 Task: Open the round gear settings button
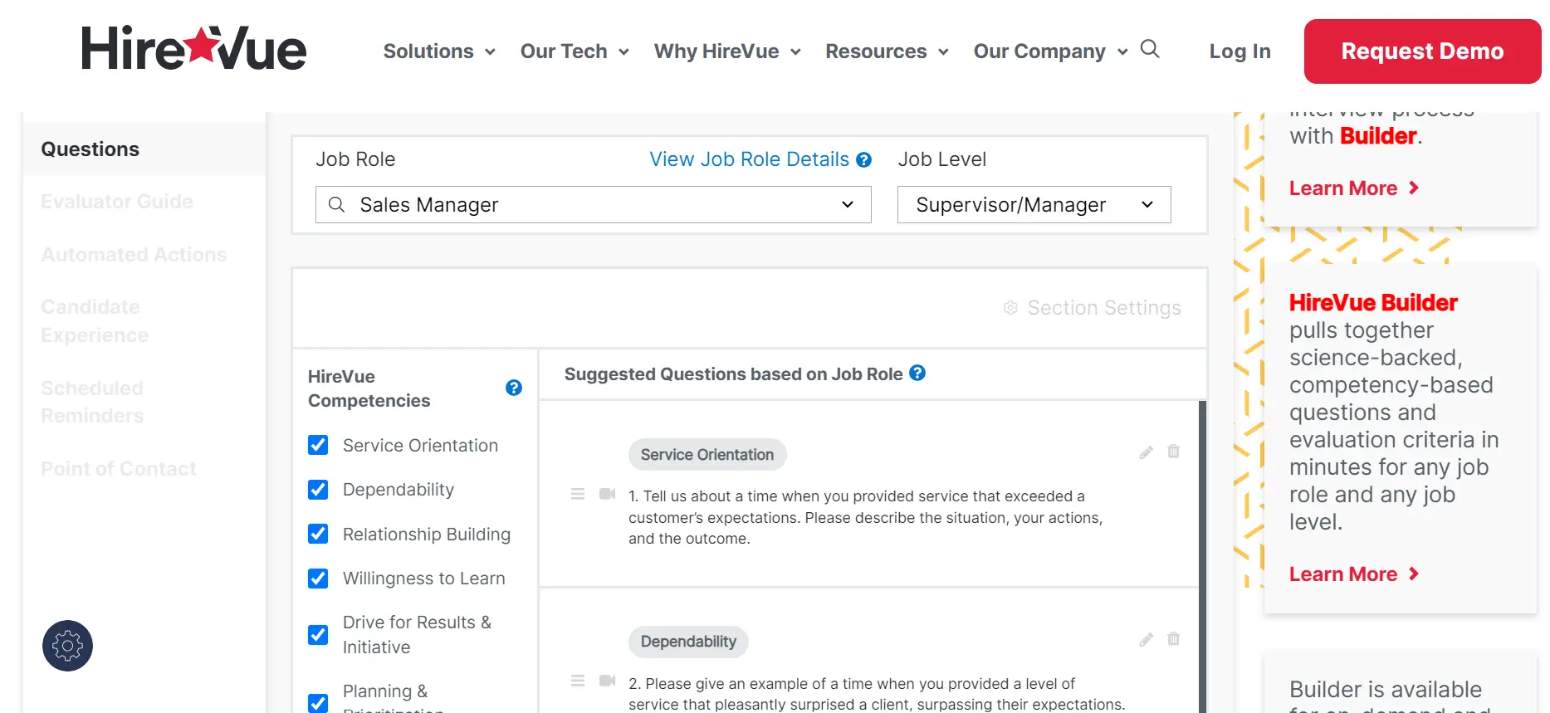[67, 646]
